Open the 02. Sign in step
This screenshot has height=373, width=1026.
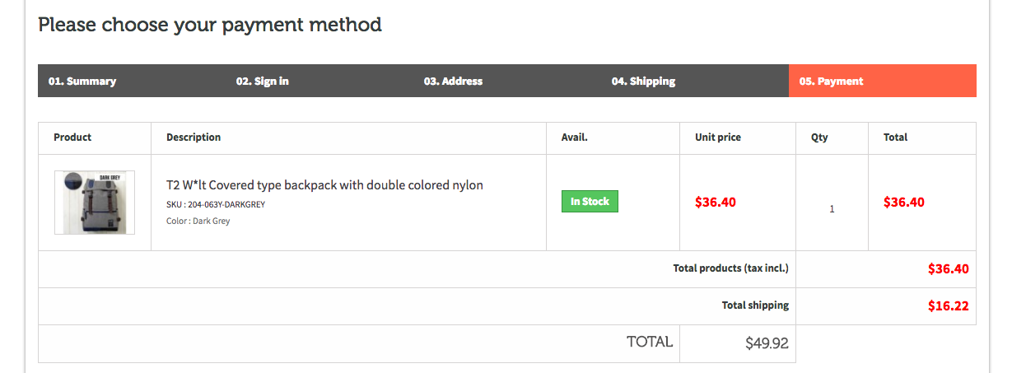point(262,82)
